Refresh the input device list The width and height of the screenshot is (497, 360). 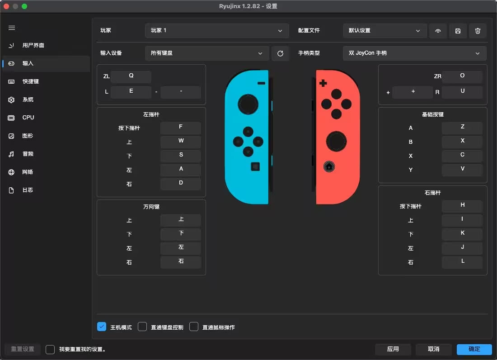(x=280, y=53)
